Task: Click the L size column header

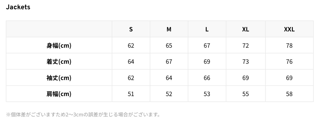Action: pos(207,29)
